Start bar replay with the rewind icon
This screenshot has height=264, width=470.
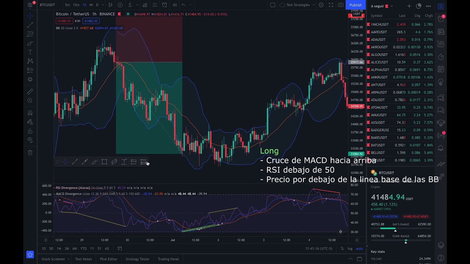pyautogui.click(x=174, y=5)
